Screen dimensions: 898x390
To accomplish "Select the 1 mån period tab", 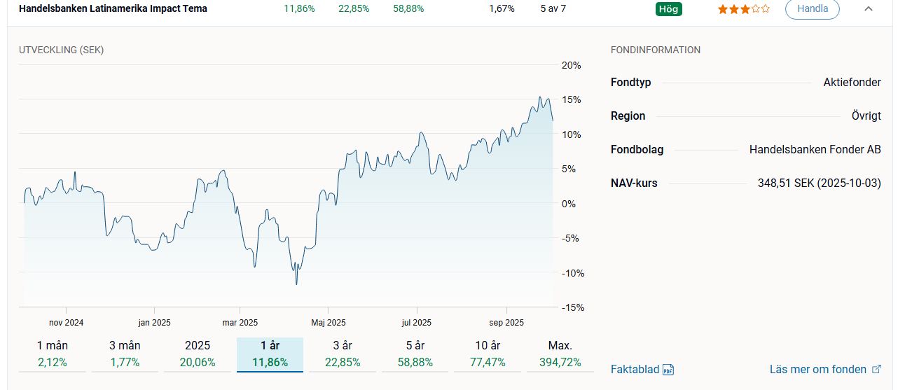I will tap(53, 354).
